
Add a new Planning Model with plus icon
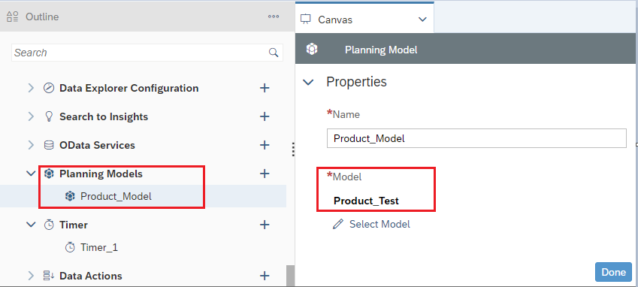pyautogui.click(x=265, y=174)
